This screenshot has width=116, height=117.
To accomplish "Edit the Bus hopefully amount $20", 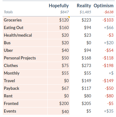I will click(x=65, y=43).
